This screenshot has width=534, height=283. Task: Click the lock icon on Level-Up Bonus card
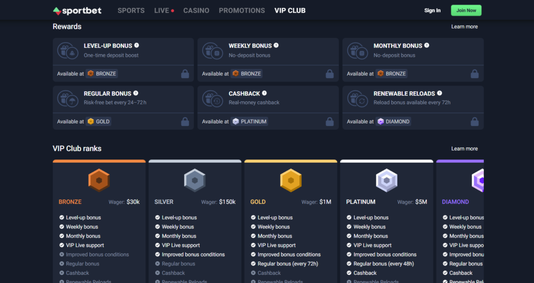[x=185, y=74]
